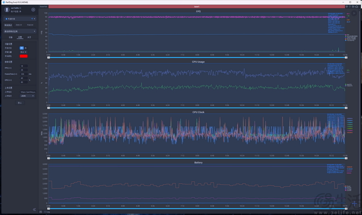Image resolution: width=362 pixels, height=215 pixels.
Task: Open the select test application dropdown
Action: click(20, 31)
